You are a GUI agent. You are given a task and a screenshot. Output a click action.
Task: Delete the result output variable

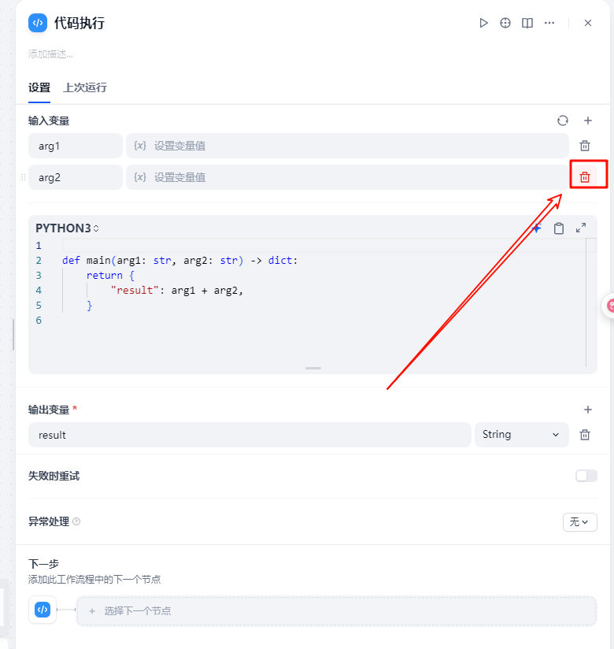(x=585, y=435)
